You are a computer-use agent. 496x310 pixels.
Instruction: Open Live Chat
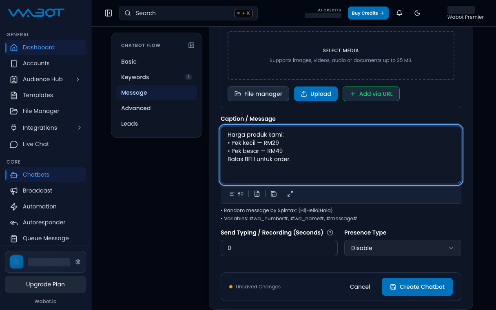45,144
